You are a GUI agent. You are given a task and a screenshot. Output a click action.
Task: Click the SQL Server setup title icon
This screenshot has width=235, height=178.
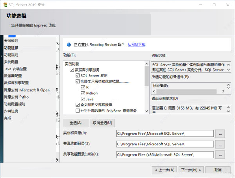click(x=5, y=5)
